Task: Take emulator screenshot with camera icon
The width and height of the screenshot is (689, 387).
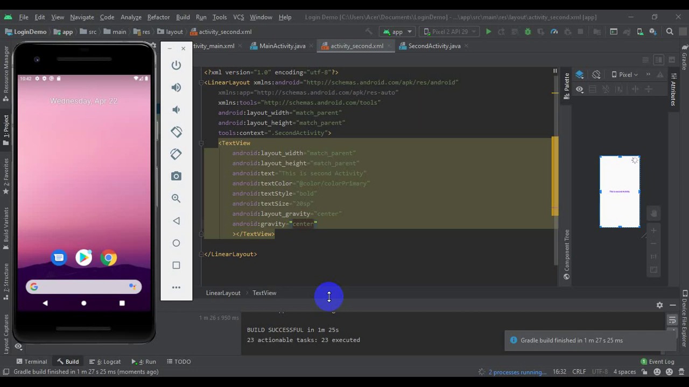Action: (x=176, y=176)
